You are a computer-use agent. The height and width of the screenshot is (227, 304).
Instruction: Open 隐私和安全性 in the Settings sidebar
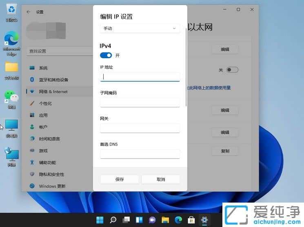pos(60,174)
